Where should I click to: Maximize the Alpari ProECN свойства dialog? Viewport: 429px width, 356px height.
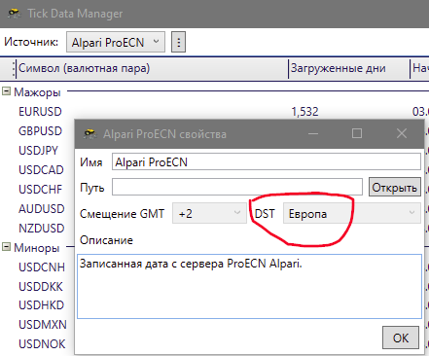pyautogui.click(x=357, y=133)
